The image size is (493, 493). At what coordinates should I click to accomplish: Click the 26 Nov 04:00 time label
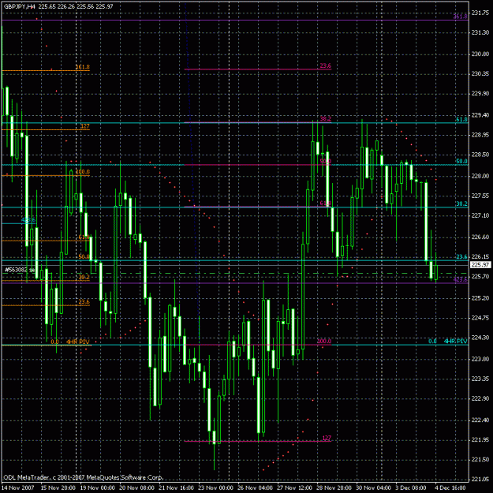point(255,488)
